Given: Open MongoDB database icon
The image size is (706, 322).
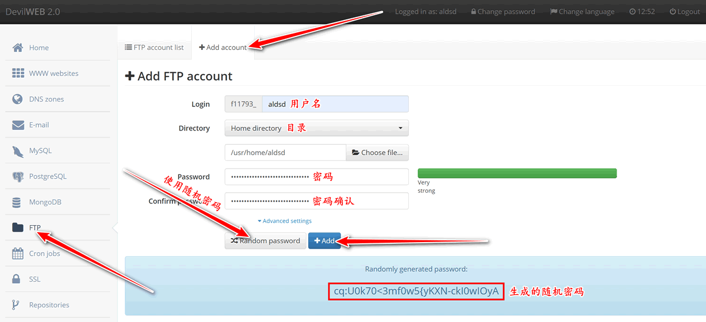Looking at the screenshot, I should tap(18, 202).
